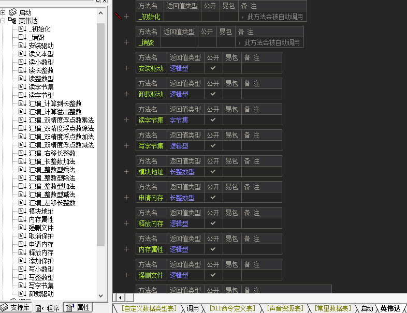
Task: Click the 启动 assembly icon in tree
Action: (x=12, y=12)
